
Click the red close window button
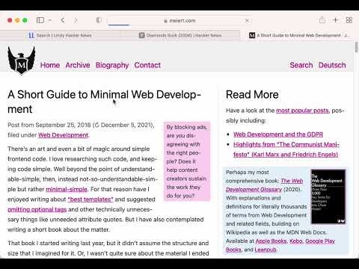[x=10, y=20]
